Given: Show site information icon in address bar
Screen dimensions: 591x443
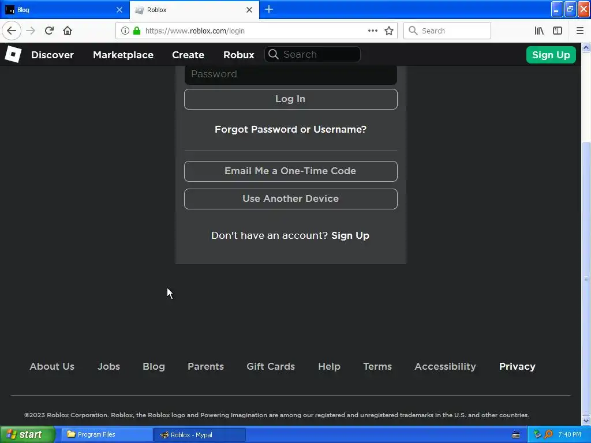Looking at the screenshot, I should [125, 31].
